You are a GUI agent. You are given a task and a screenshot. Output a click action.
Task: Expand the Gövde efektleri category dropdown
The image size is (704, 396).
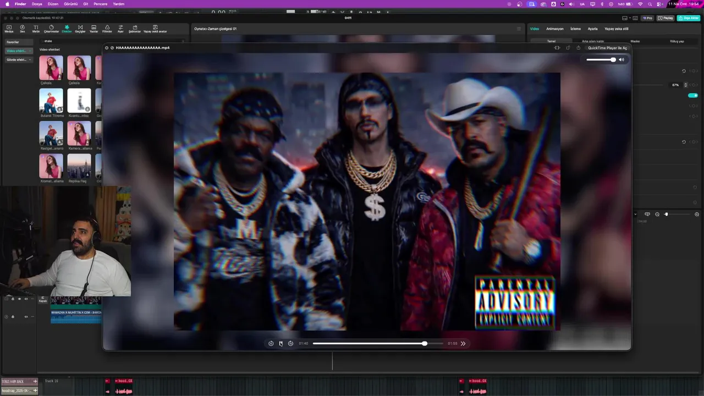click(x=19, y=59)
